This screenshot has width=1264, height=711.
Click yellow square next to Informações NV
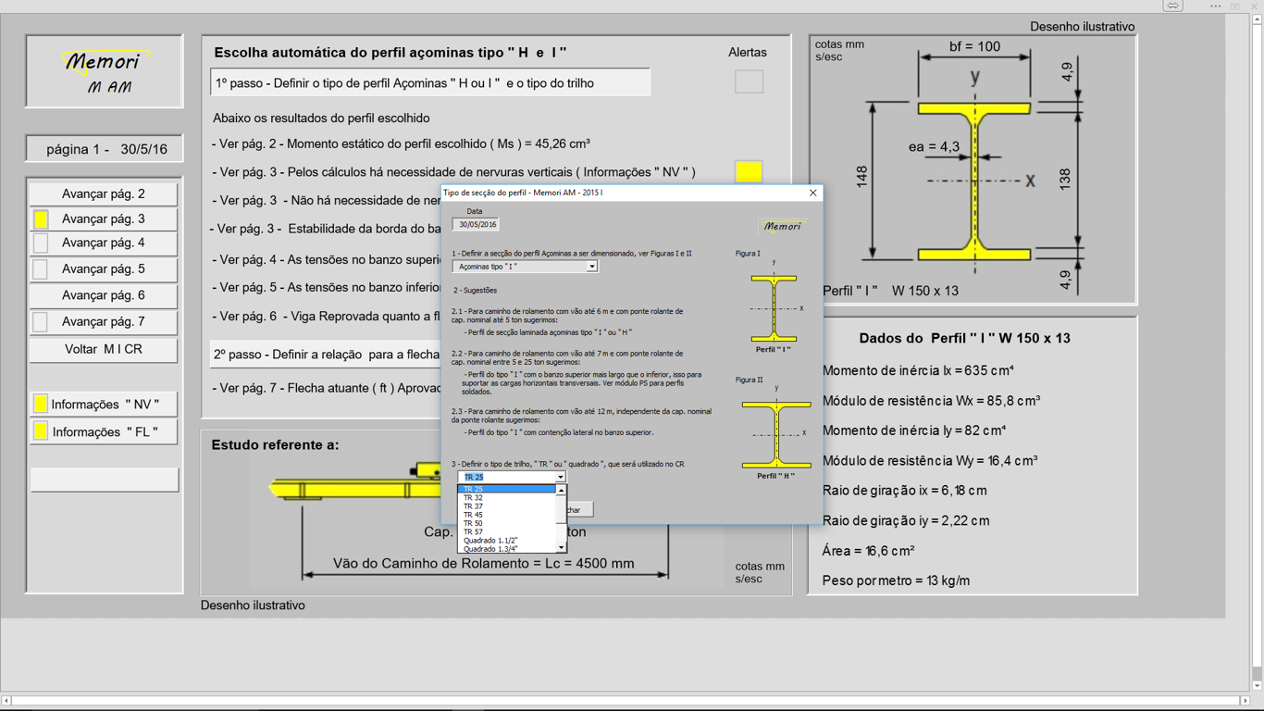point(41,404)
